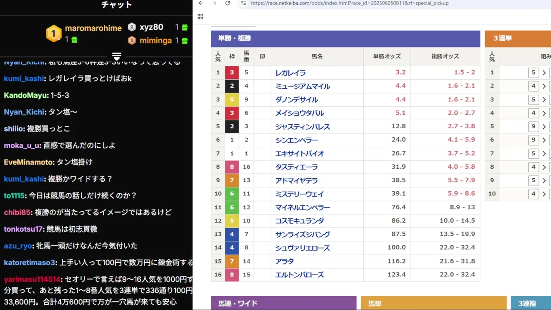Open the browser apps grid icon
This screenshot has height=310, width=551.
[200, 17]
